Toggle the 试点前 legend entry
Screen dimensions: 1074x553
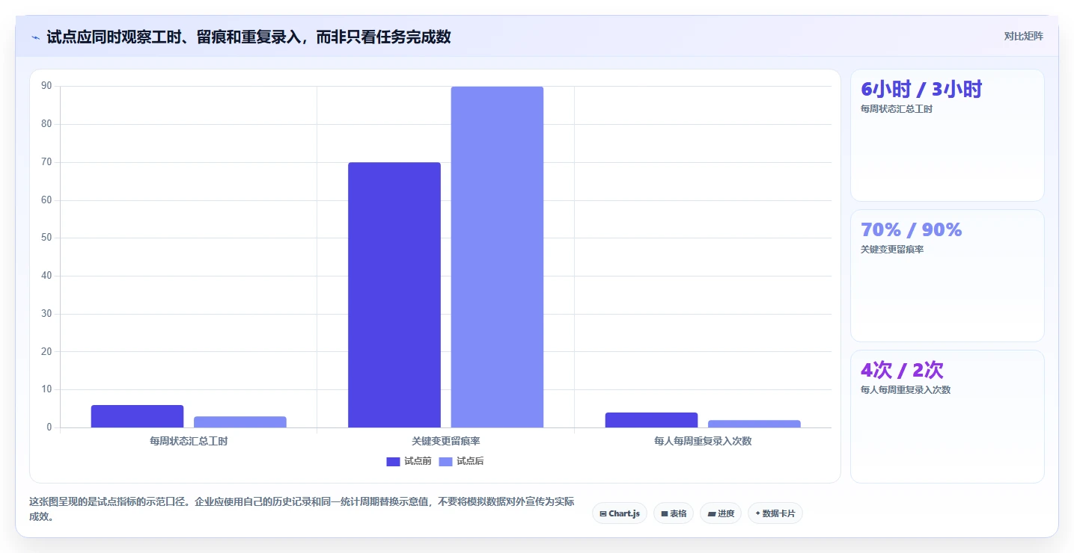click(409, 461)
